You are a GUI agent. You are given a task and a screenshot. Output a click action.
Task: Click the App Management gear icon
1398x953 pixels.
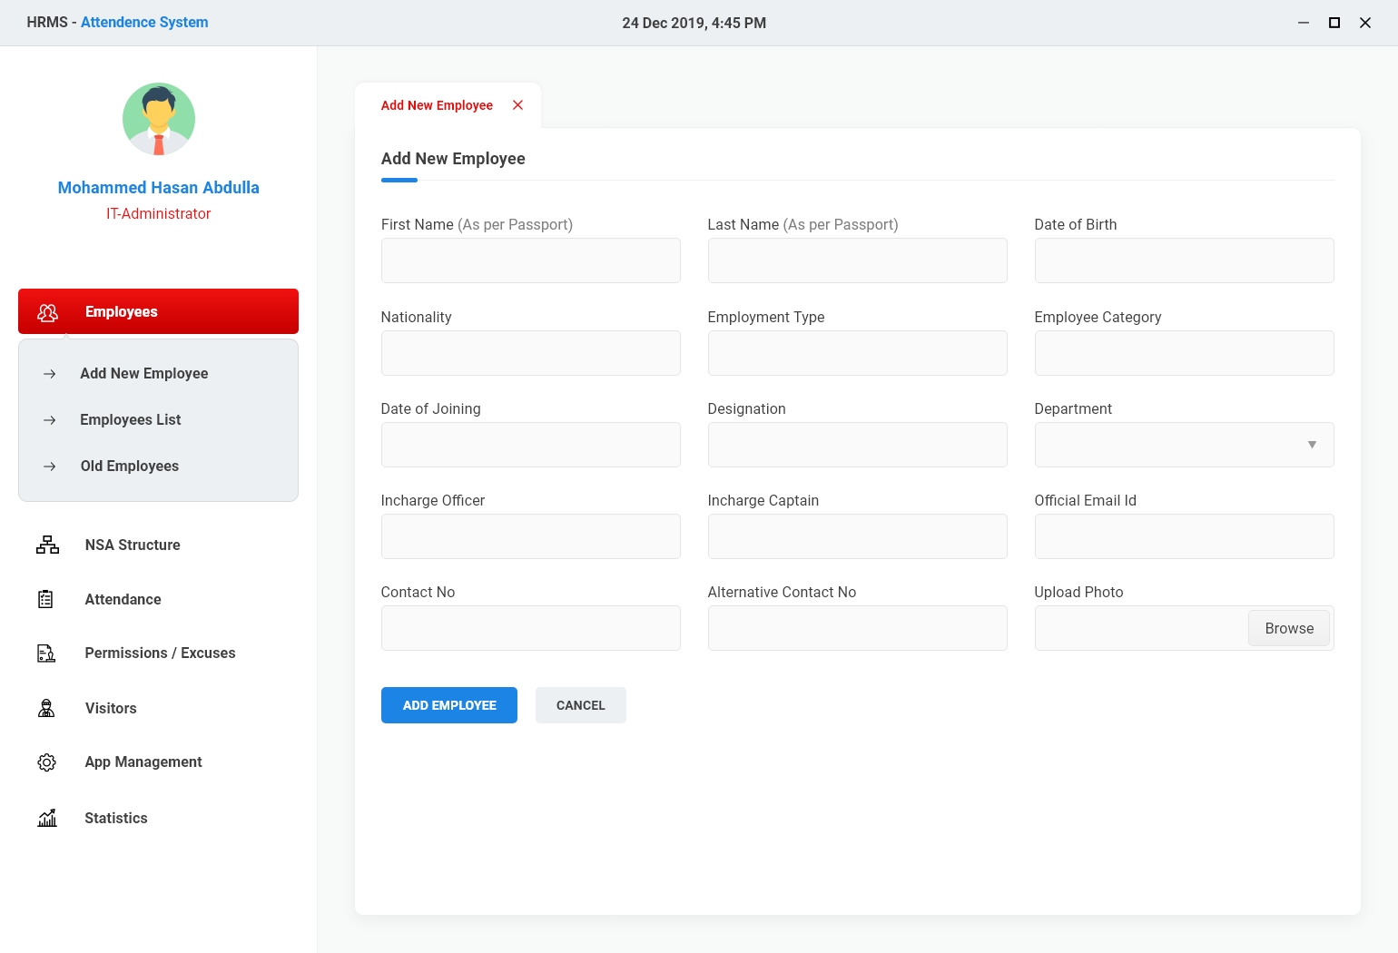(x=46, y=762)
